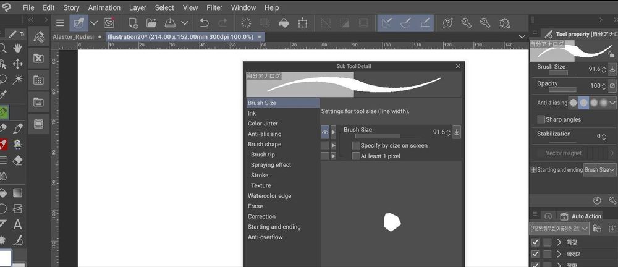Enable the Sharp angles checkbox
618x267 pixels.
(x=541, y=119)
